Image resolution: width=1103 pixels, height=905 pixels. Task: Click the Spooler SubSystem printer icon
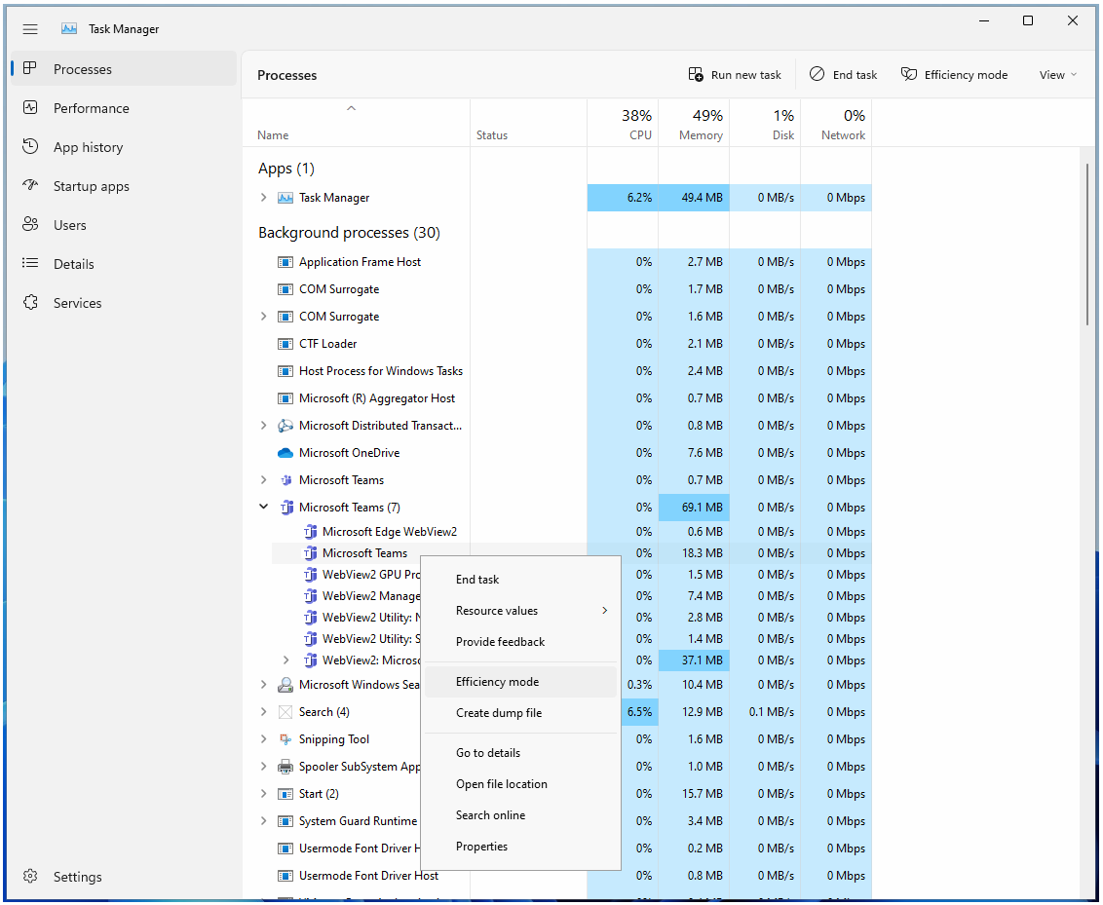point(285,767)
